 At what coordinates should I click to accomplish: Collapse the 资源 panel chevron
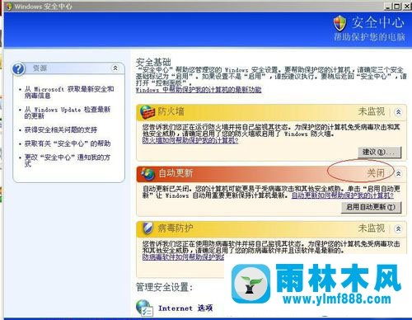[x=115, y=68]
